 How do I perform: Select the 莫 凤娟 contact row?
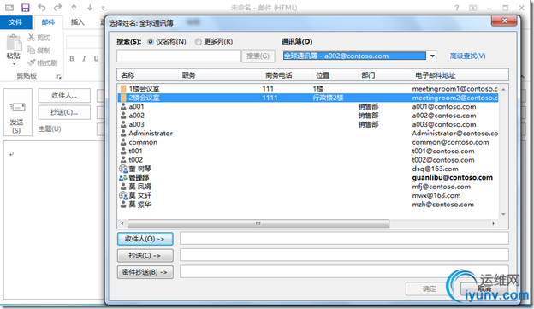[308, 187]
